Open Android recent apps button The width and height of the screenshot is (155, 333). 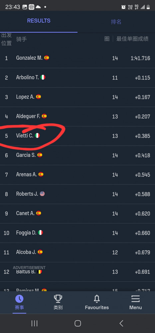tap(34, 323)
